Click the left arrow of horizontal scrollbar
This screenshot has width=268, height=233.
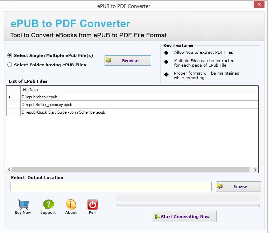(9, 170)
